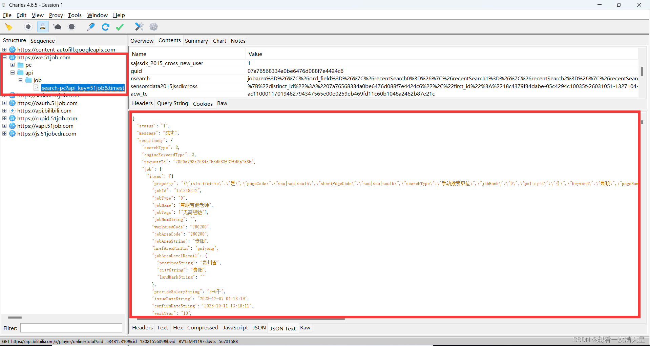Switch to the Chart tab
The height and width of the screenshot is (346, 650).
[x=219, y=41]
